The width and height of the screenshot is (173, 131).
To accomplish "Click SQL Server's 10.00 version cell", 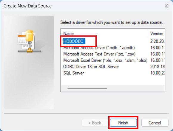I will (x=157, y=73).
